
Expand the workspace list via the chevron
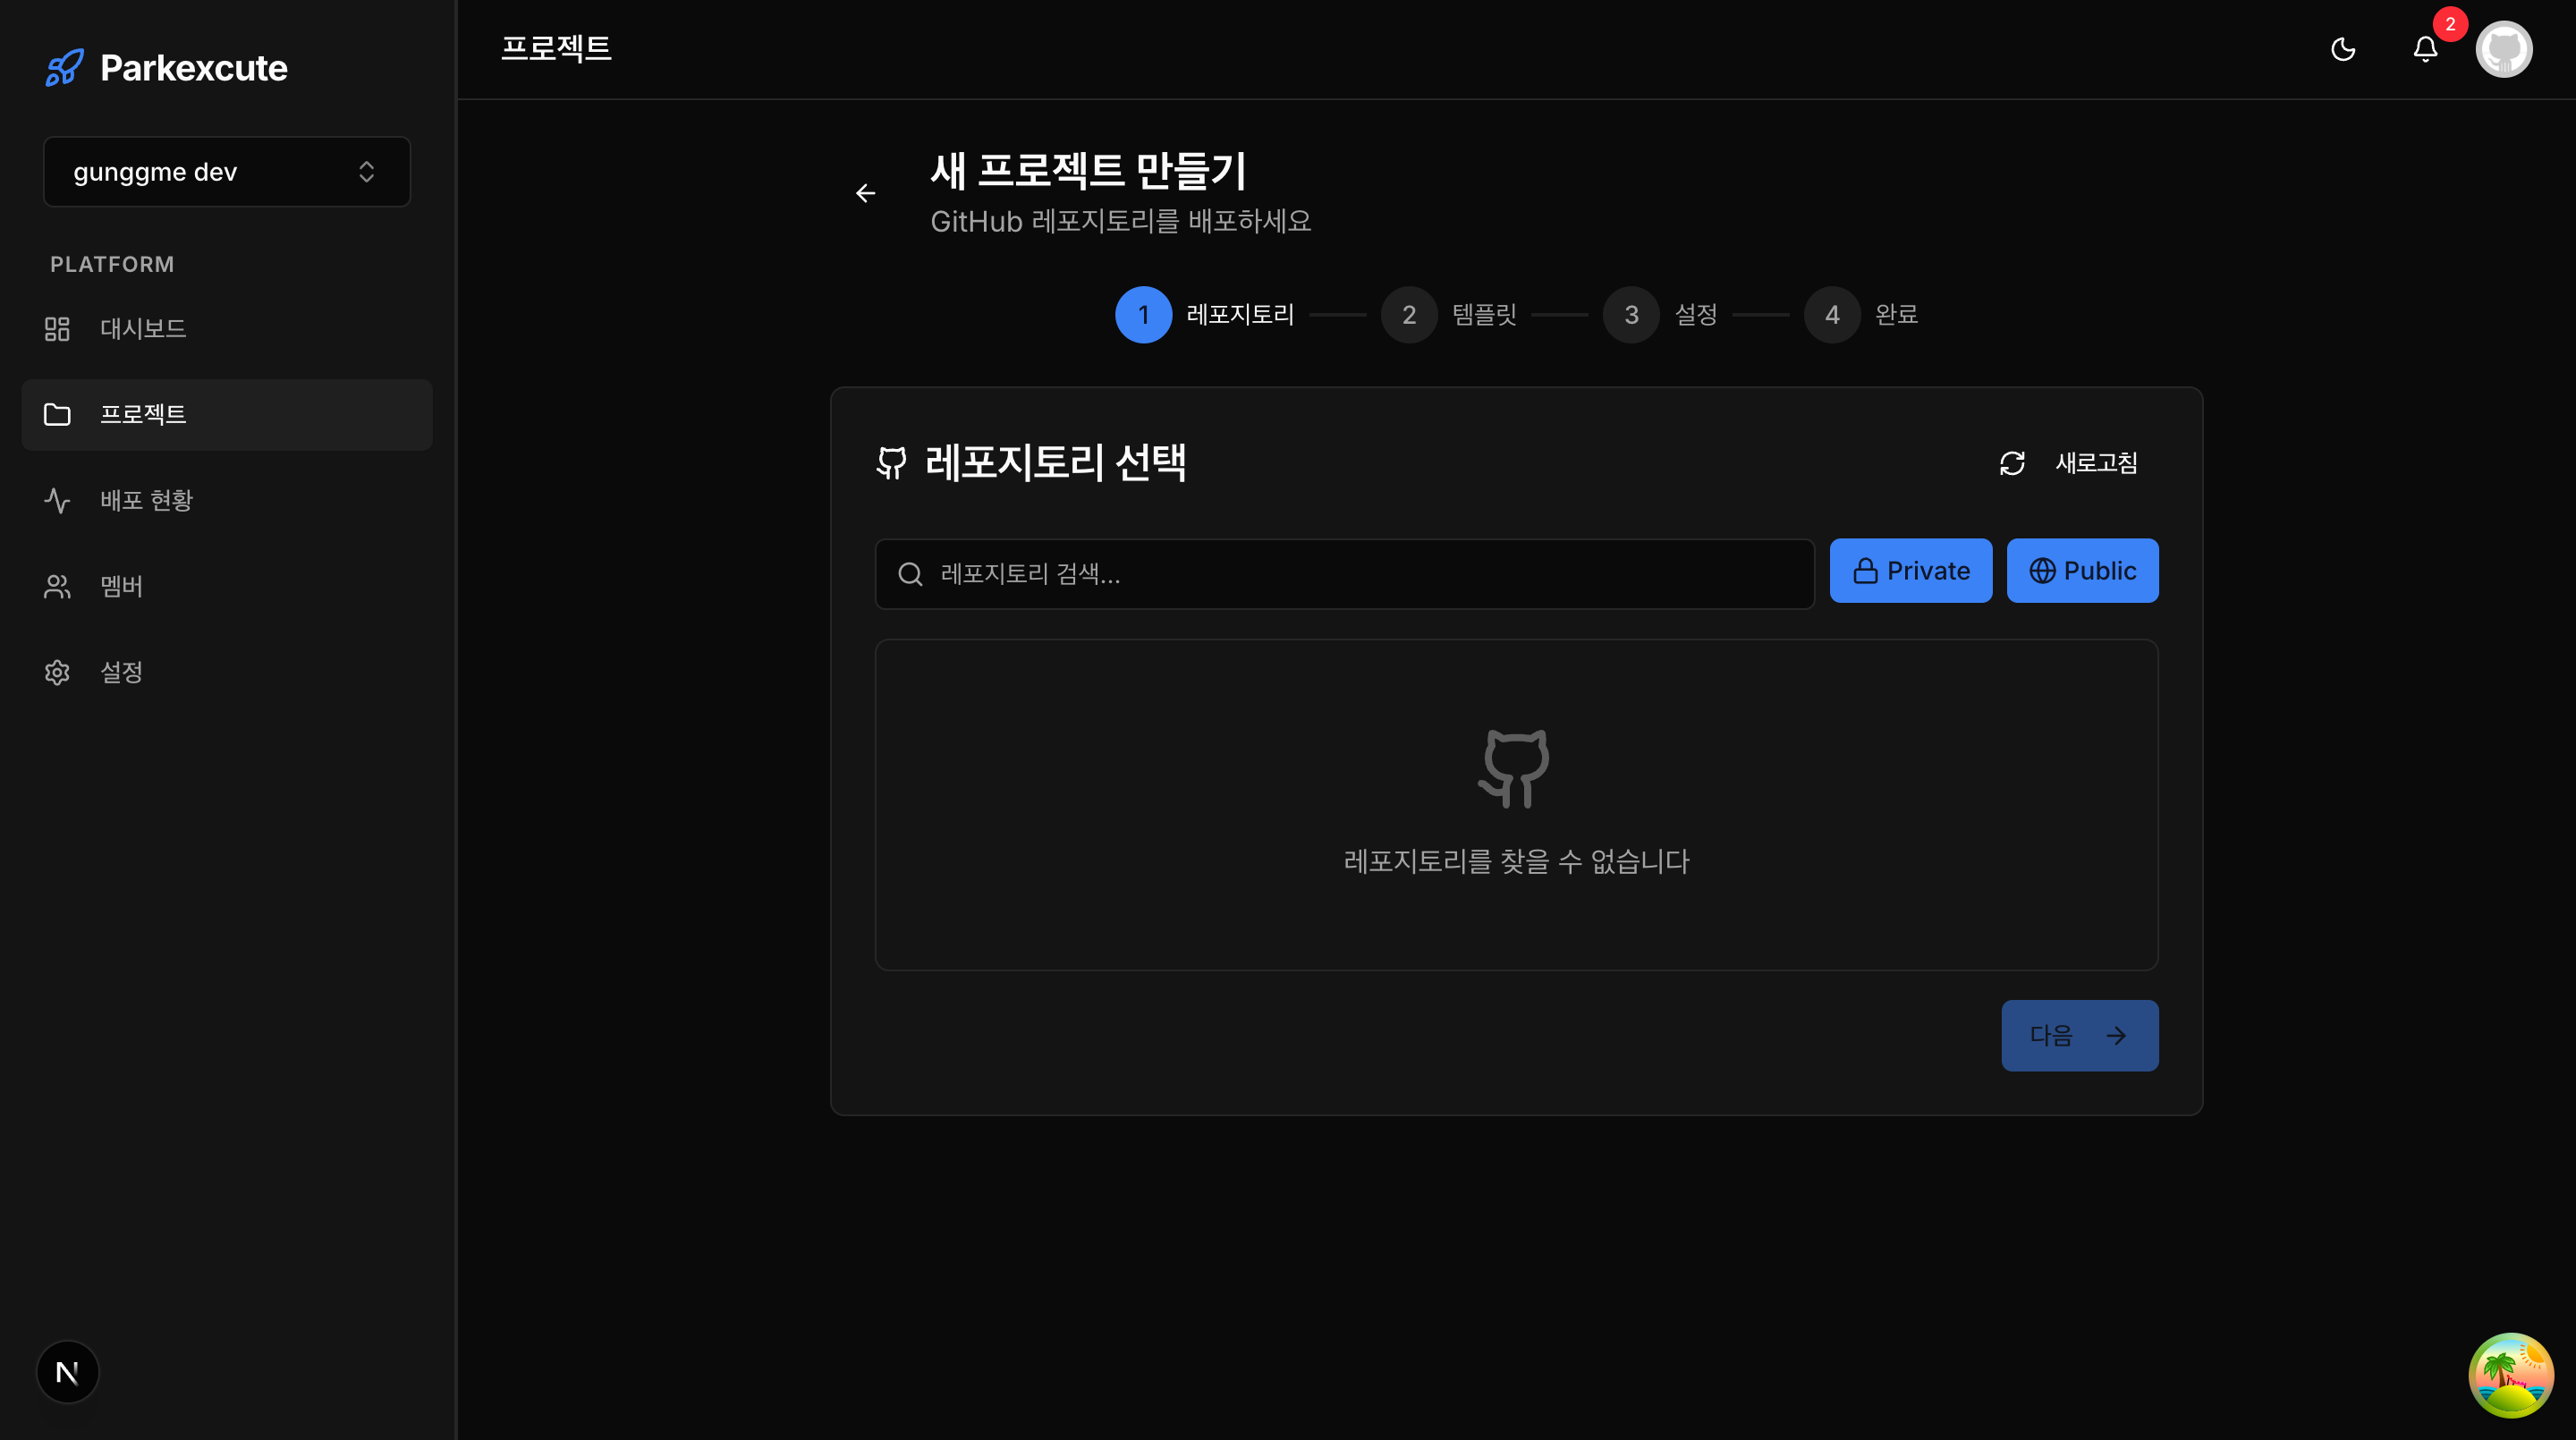(x=366, y=171)
